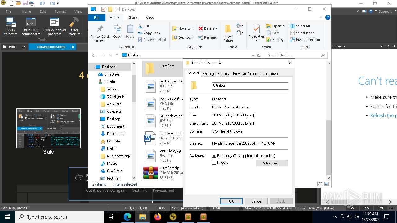Click the History command in the ribbon
Viewport: 397px width, 223px height.
[275, 40]
